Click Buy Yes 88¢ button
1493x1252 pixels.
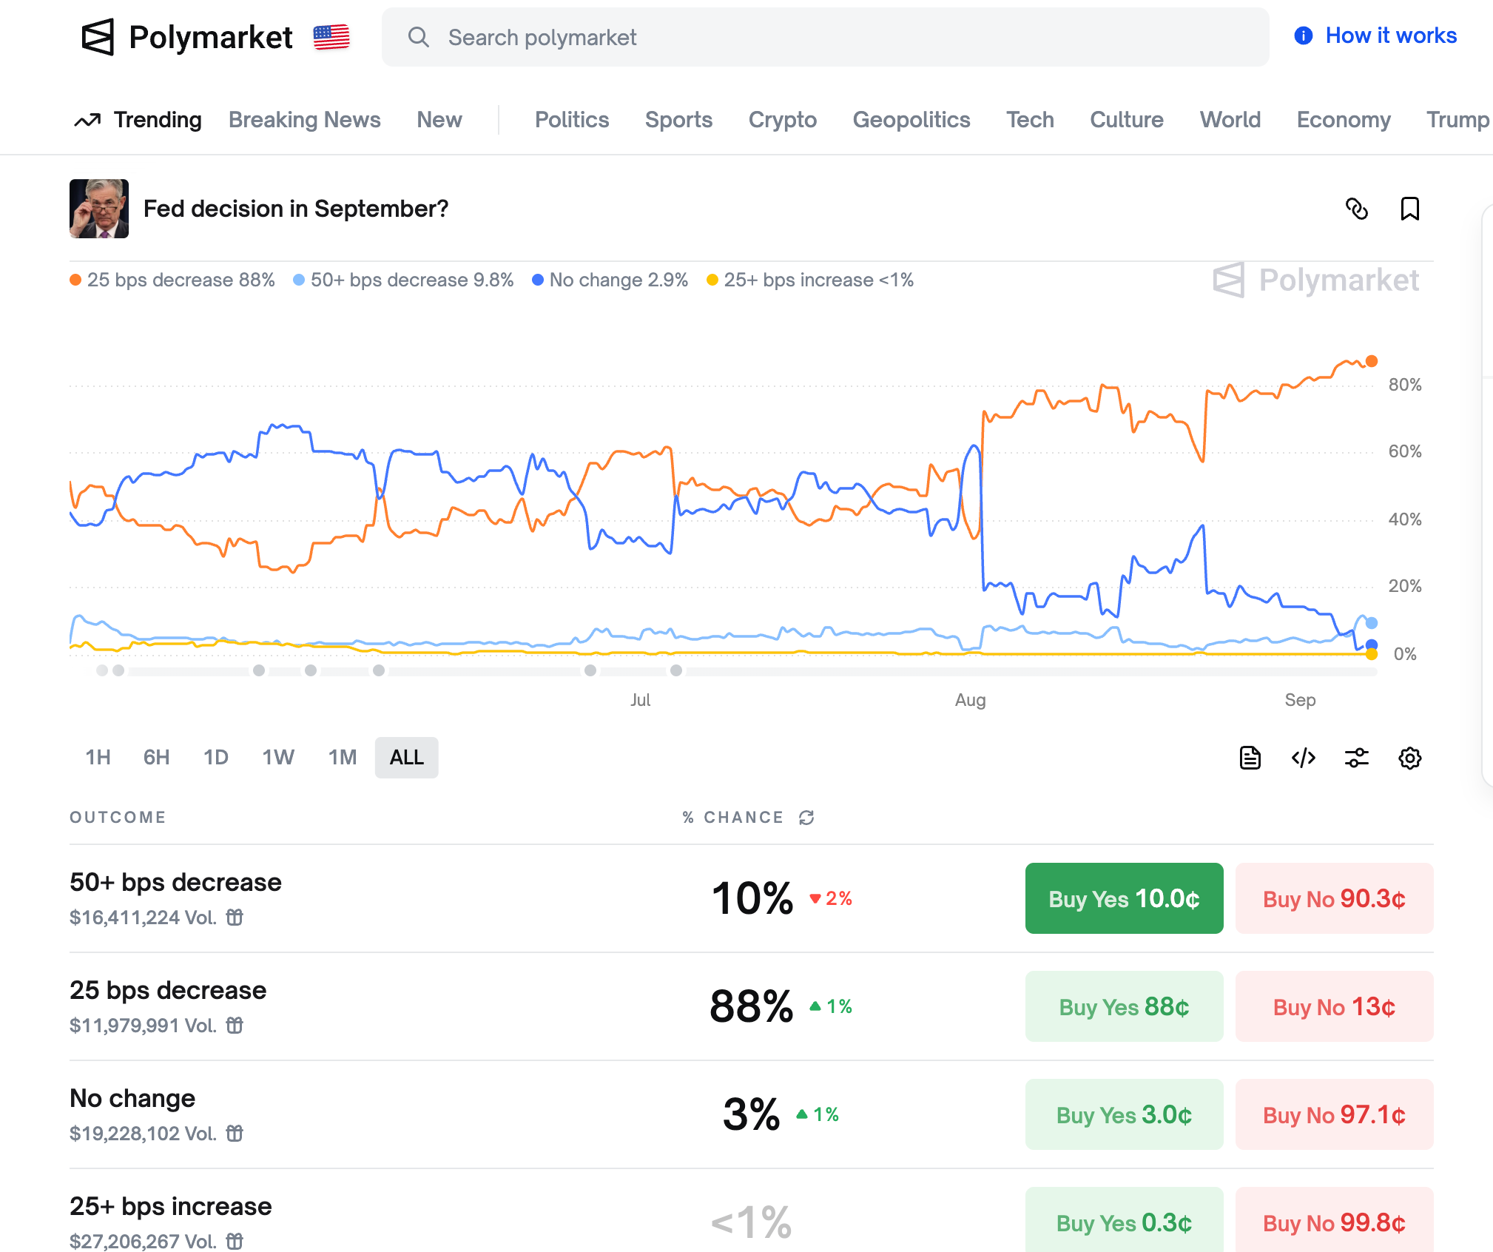pos(1125,1006)
